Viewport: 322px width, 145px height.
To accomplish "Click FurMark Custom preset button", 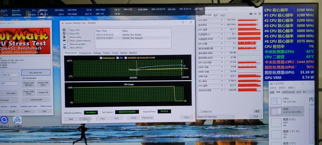I will pyautogui.click(x=36, y=100).
